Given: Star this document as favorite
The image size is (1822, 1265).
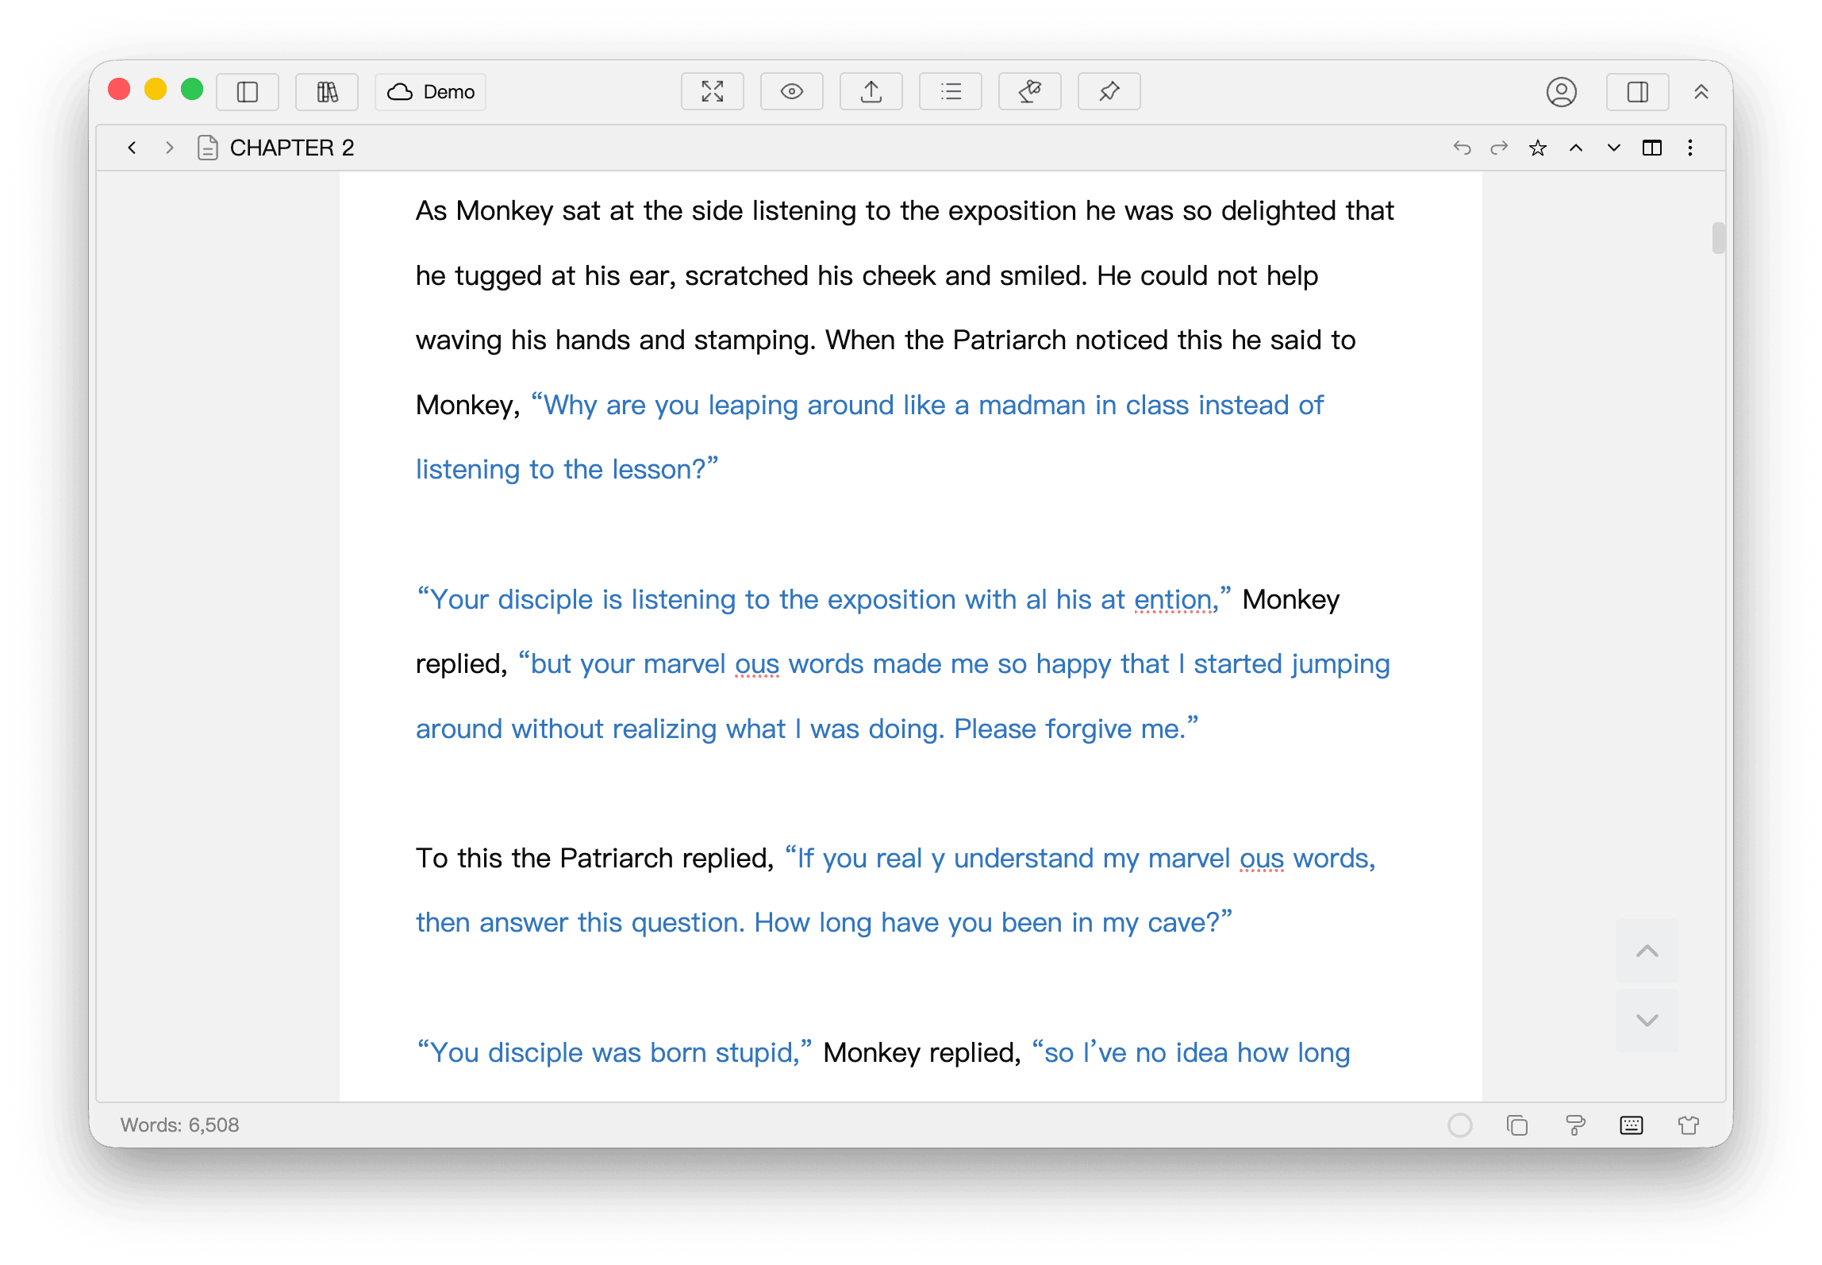Looking at the screenshot, I should (x=1538, y=148).
